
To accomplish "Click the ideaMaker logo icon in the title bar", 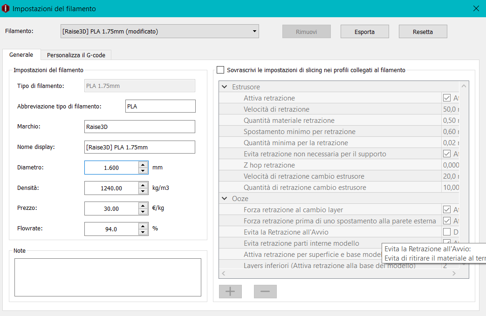I will click(6, 8).
